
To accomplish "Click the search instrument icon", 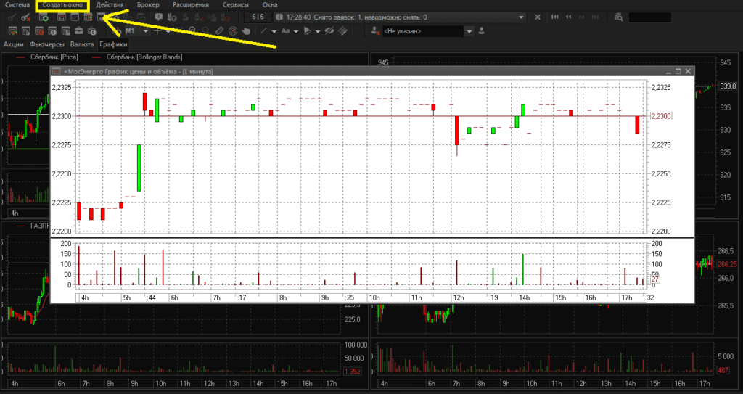I will click(618, 17).
